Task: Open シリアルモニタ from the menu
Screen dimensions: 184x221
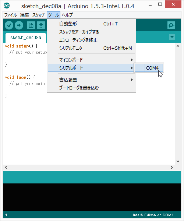Action: click(92, 48)
